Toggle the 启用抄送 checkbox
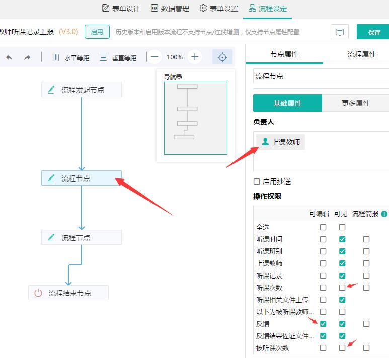 257,182
